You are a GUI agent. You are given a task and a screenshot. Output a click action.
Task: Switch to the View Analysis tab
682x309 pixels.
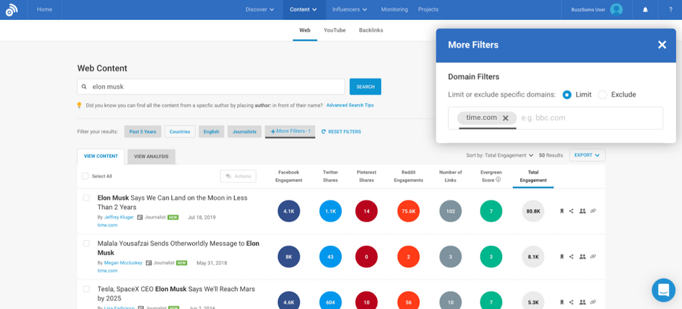(x=151, y=156)
